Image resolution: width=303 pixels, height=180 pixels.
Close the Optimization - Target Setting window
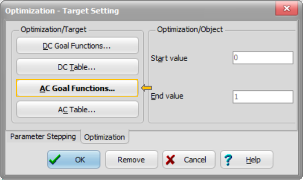287,9
